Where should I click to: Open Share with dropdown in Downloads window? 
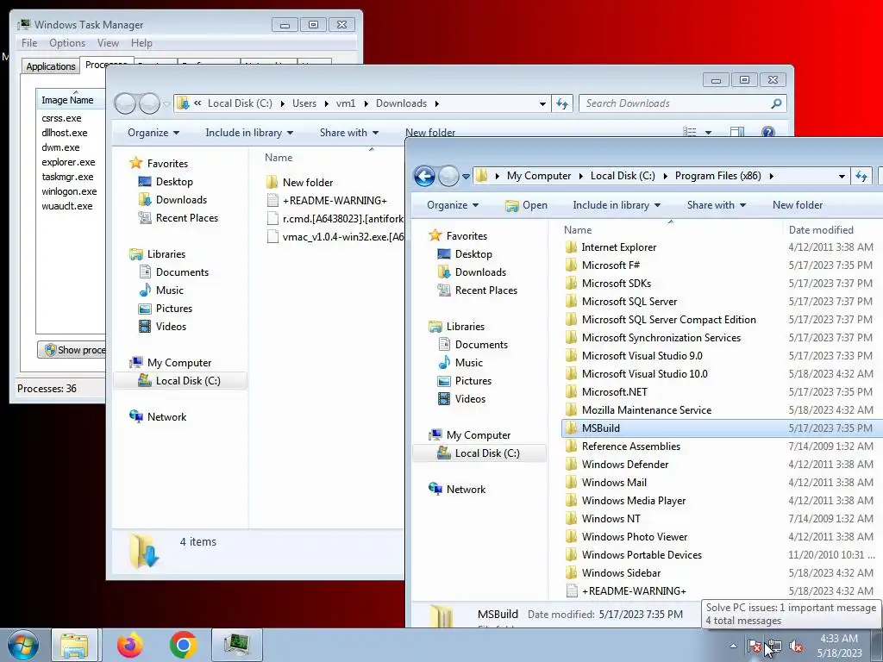[x=349, y=133]
